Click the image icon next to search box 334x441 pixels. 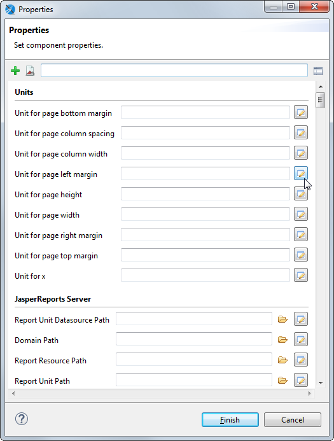coord(30,71)
